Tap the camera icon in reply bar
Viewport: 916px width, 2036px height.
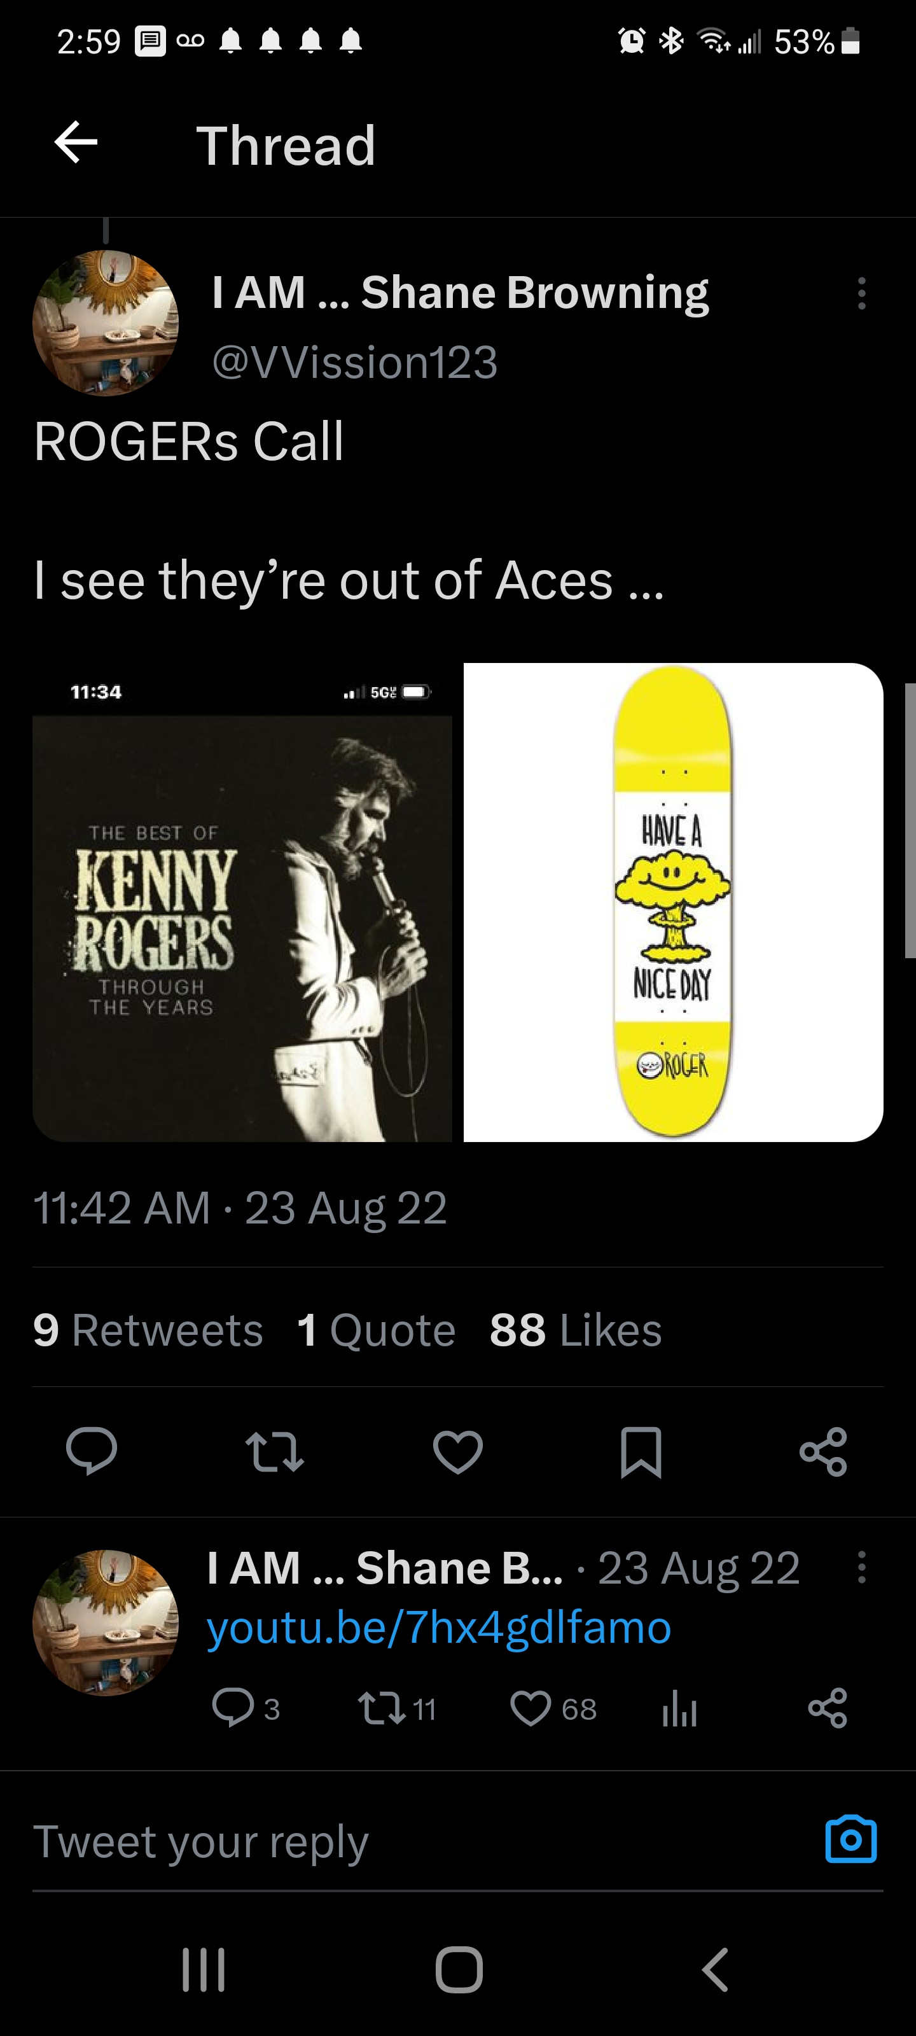[x=850, y=1840]
